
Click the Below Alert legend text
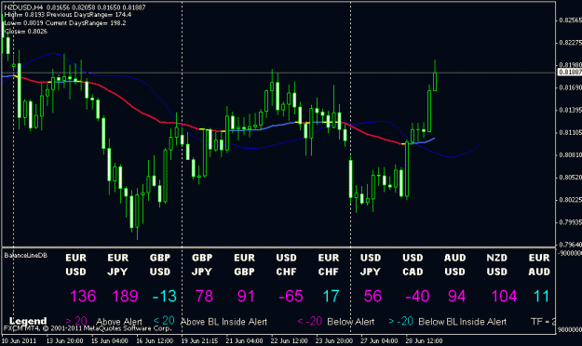tap(351, 322)
